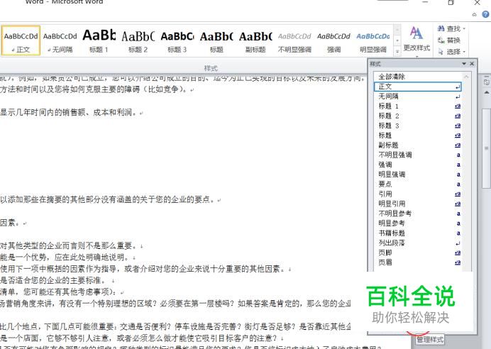Viewport: 491px width, 349px height.
Task: Click the document scrollbar up arrow
Action: click(x=486, y=93)
